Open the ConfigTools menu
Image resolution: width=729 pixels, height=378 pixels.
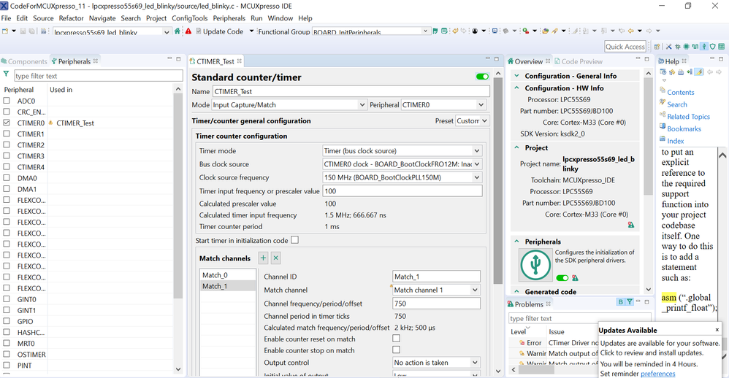pos(190,18)
